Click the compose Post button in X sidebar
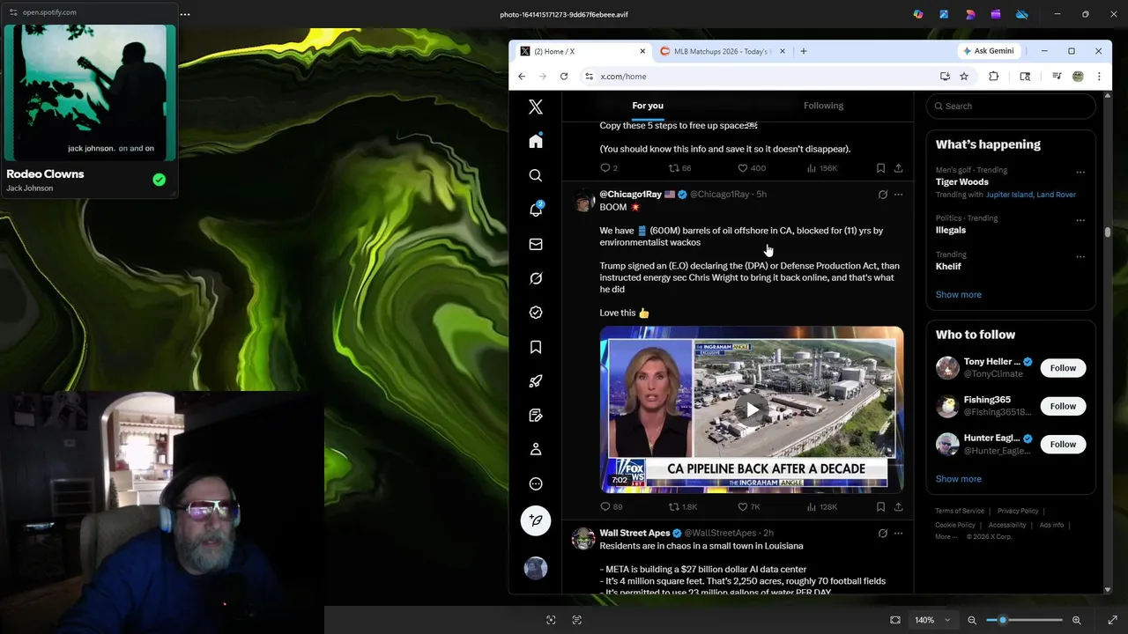This screenshot has width=1128, height=634. pyautogui.click(x=536, y=520)
